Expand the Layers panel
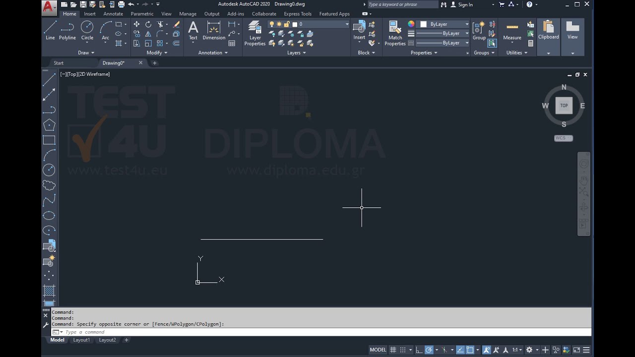 click(x=297, y=53)
